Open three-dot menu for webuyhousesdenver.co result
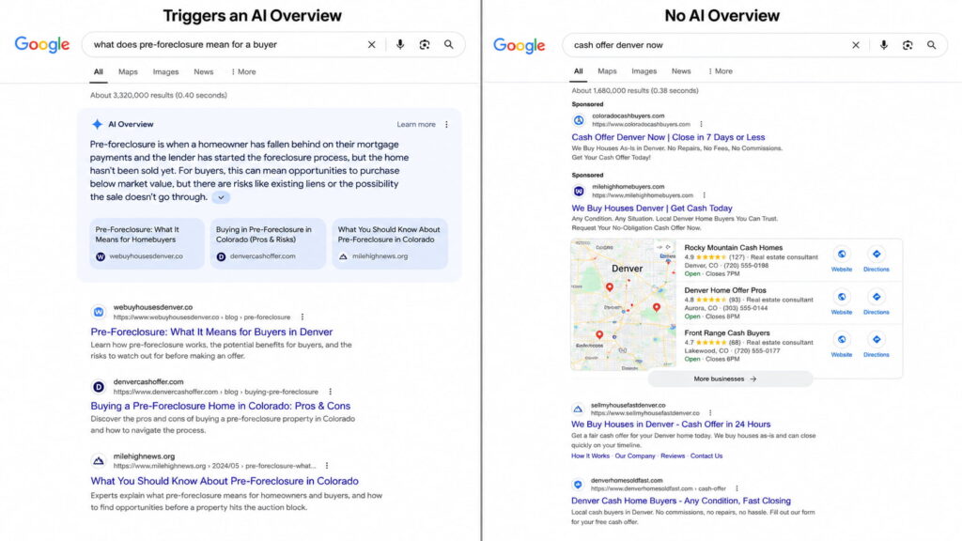 (302, 317)
